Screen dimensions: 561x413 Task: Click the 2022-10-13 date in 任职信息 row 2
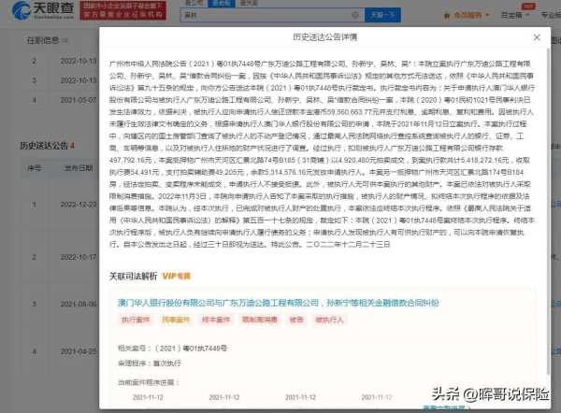[79, 61]
